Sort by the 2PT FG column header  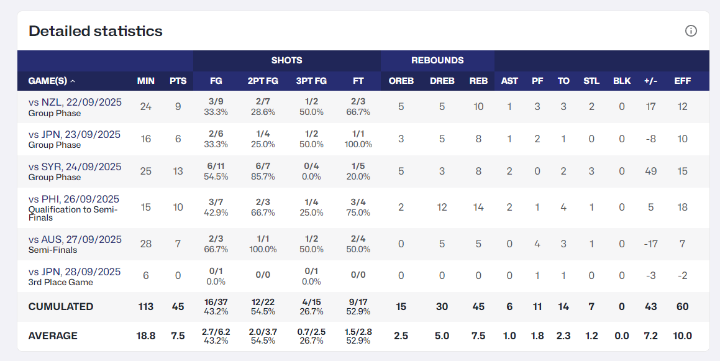(x=263, y=81)
